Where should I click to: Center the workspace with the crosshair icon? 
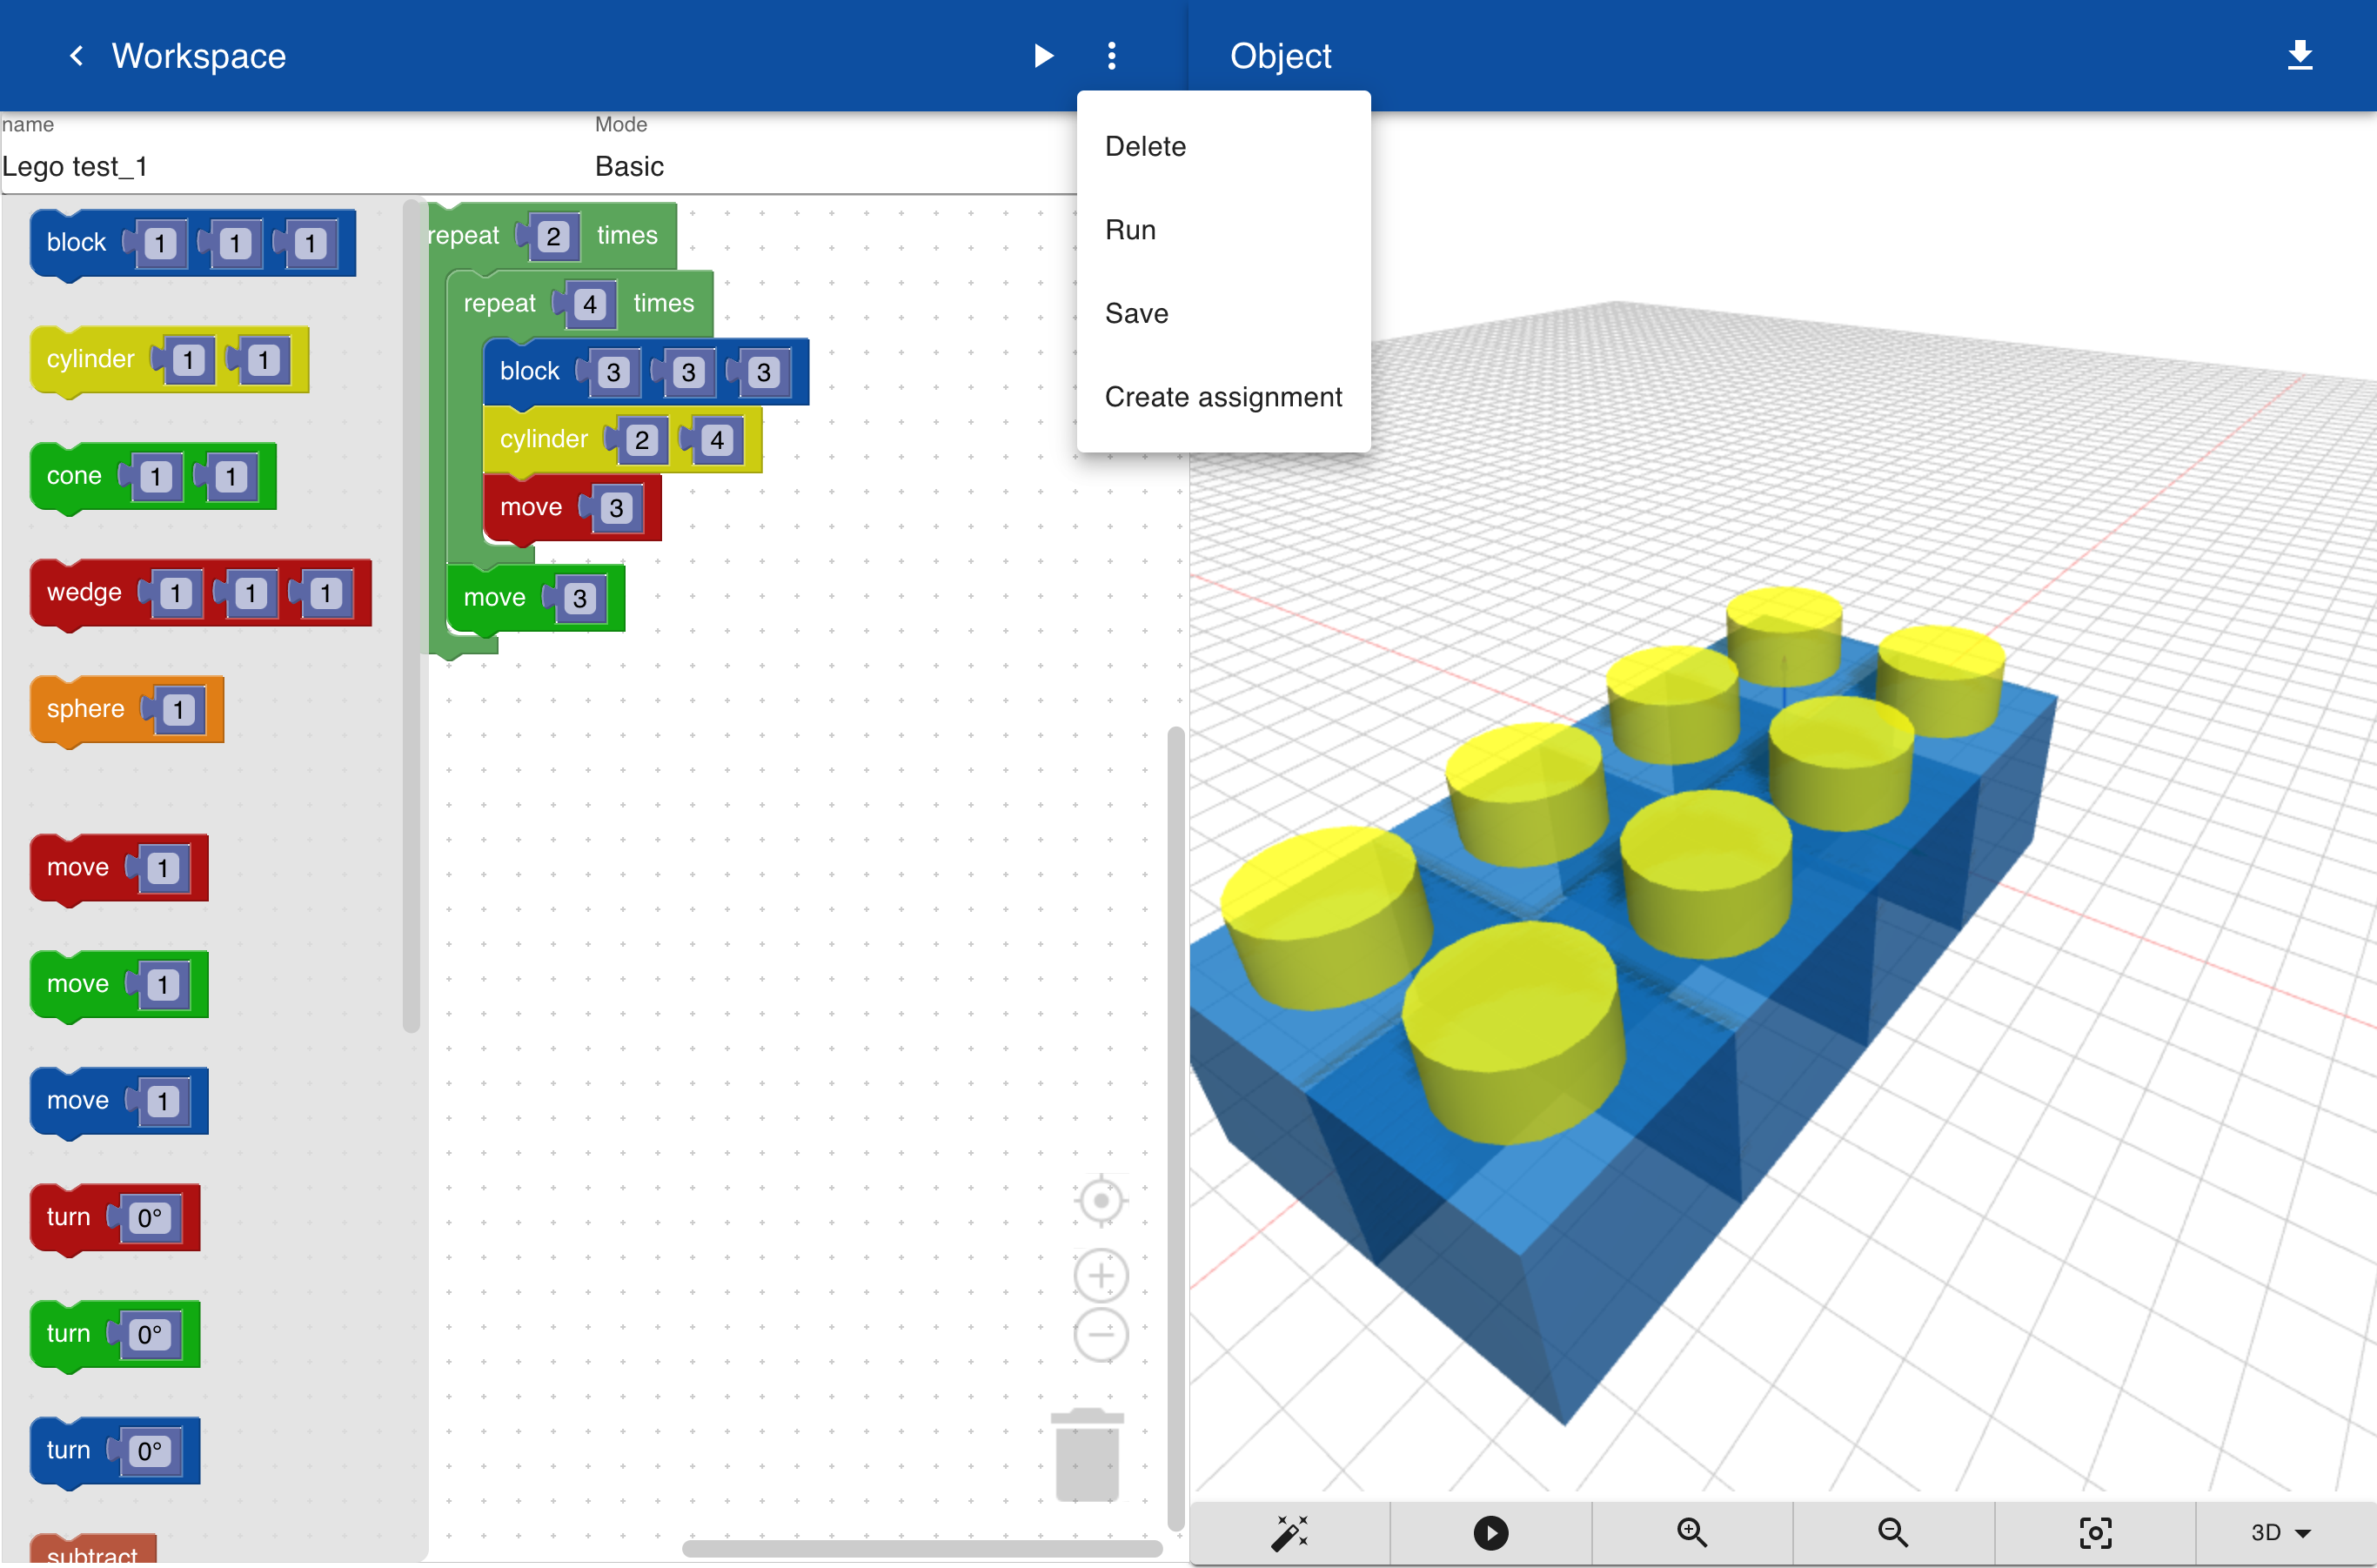coord(1101,1201)
